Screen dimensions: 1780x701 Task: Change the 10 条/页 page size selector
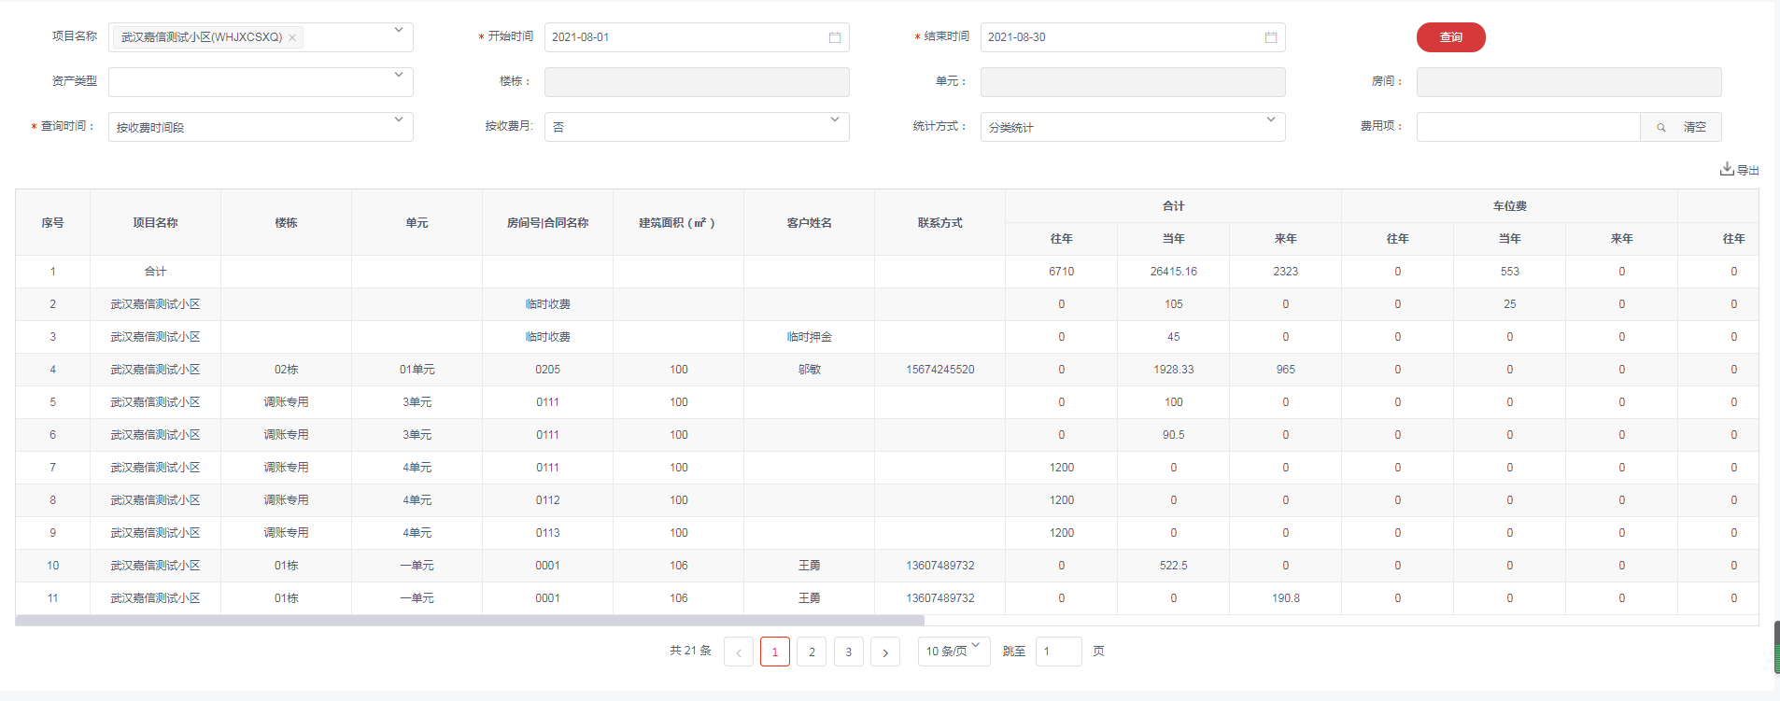[954, 651]
